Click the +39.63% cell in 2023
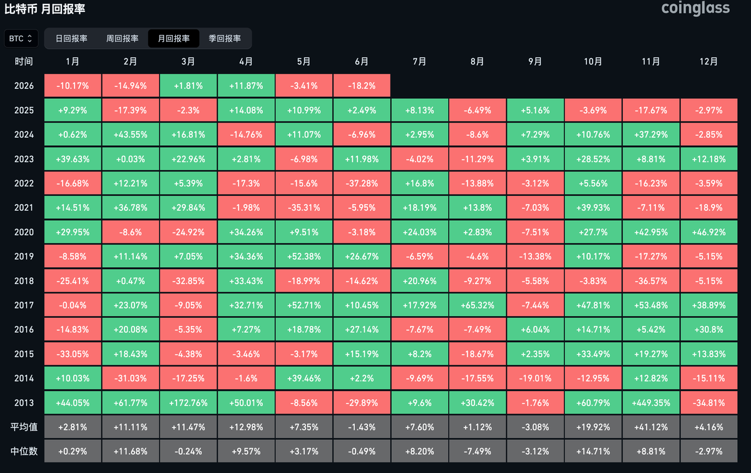Viewport: 751px width, 473px height. coord(73,159)
